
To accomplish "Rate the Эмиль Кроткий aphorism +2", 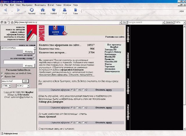I will click(x=83, y=123).
